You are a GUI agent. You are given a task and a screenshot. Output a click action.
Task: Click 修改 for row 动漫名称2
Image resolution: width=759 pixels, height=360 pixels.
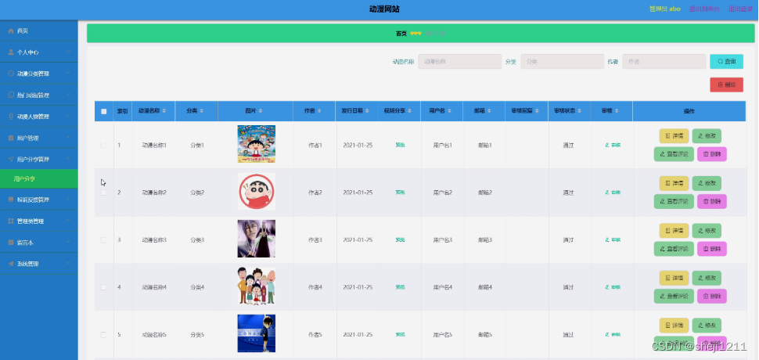coord(707,183)
